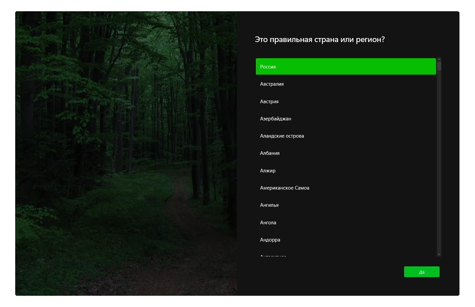475x307 pixels.
Task: Click the empty scrollbar track below the thumb
Action: (x=439, y=159)
